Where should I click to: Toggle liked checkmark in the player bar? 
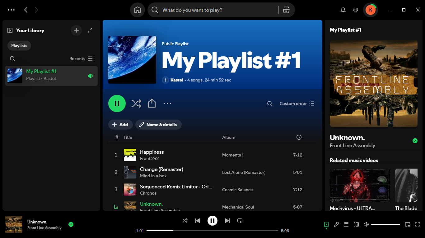(x=71, y=224)
